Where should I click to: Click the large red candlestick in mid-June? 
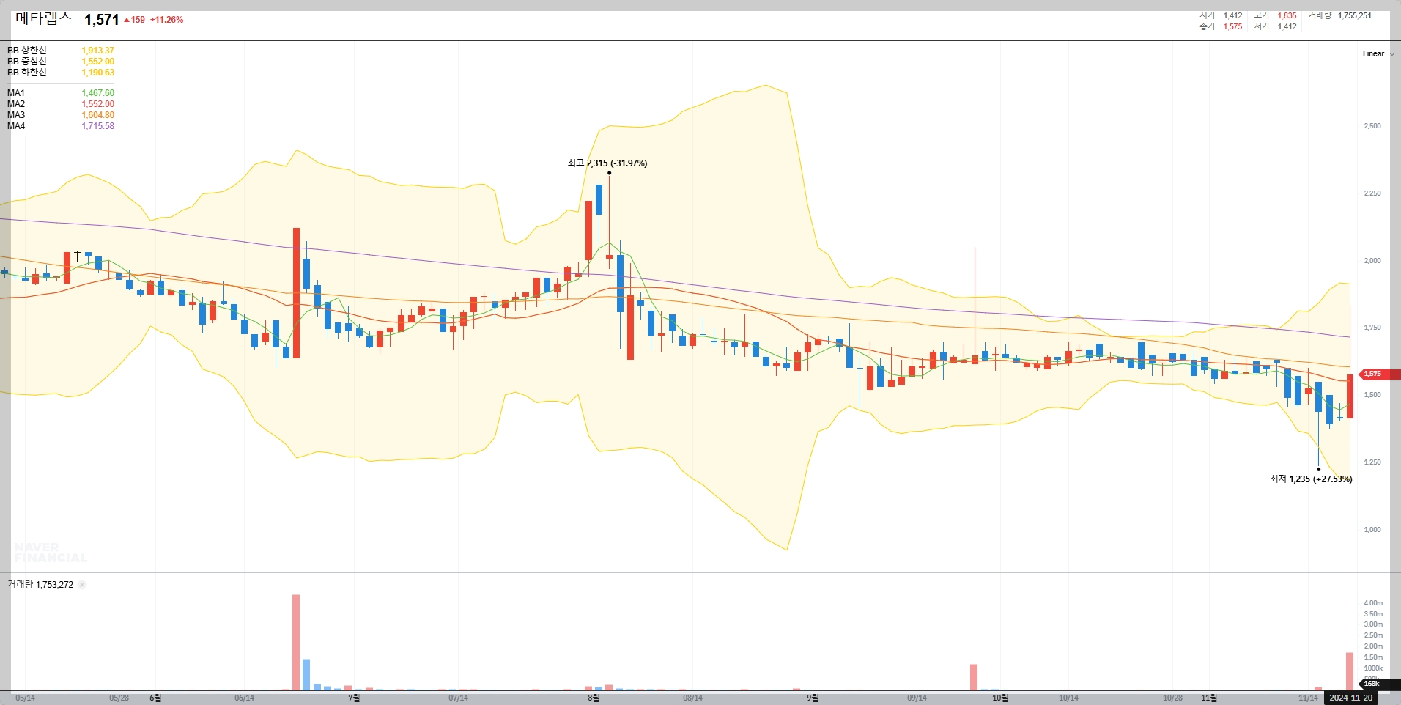[x=296, y=293]
